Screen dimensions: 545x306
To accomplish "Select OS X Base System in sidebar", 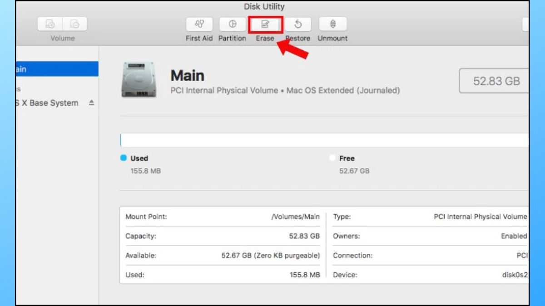I will coord(48,103).
